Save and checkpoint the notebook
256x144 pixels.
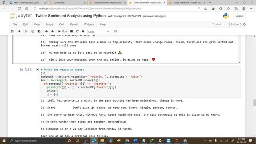pos(12,31)
